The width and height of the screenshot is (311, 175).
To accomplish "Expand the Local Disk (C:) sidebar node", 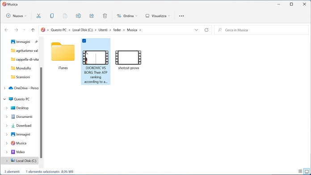I will coord(7,161).
